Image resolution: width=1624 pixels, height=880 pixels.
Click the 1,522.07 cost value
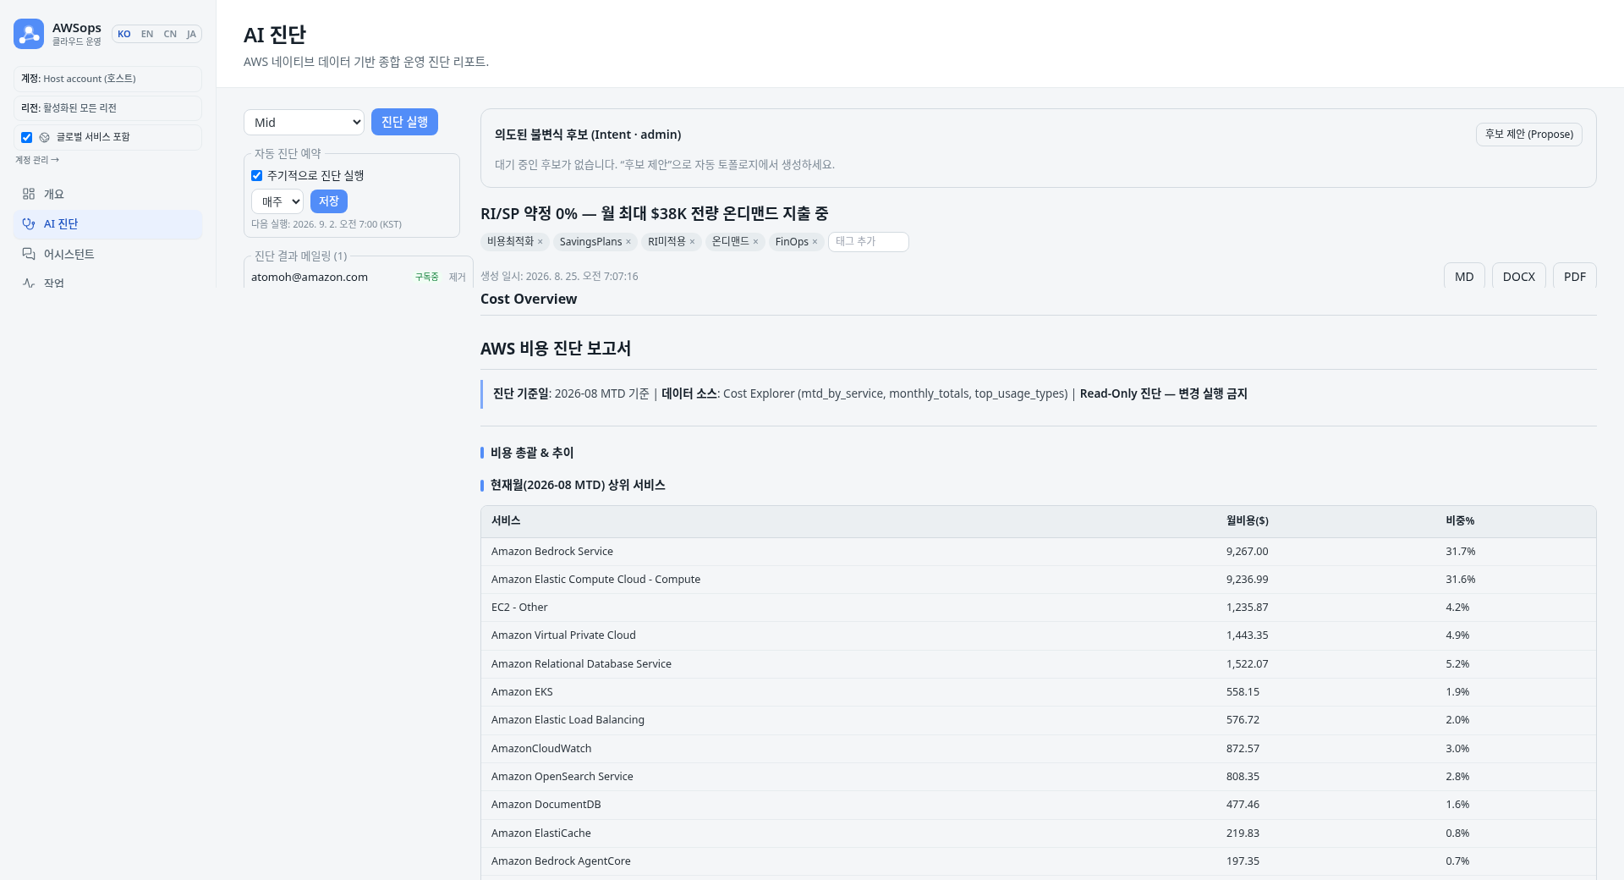1248,664
